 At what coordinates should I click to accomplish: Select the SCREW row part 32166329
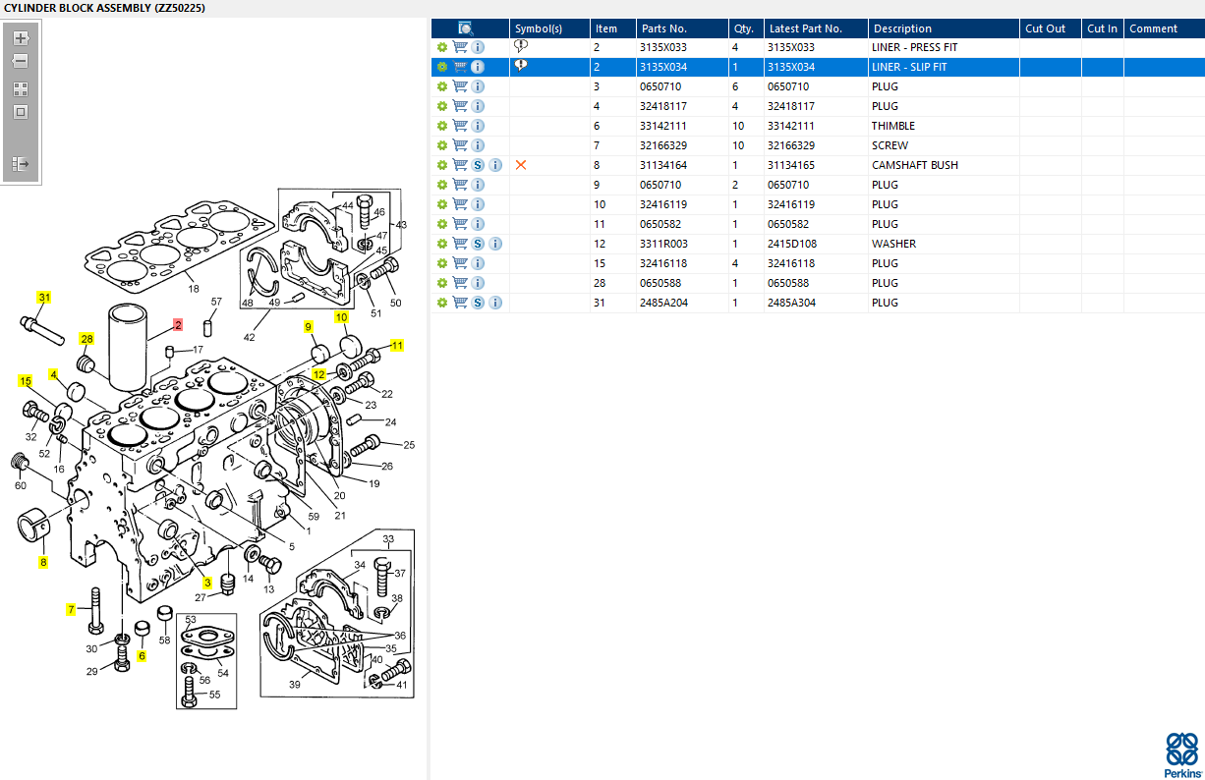pos(663,145)
